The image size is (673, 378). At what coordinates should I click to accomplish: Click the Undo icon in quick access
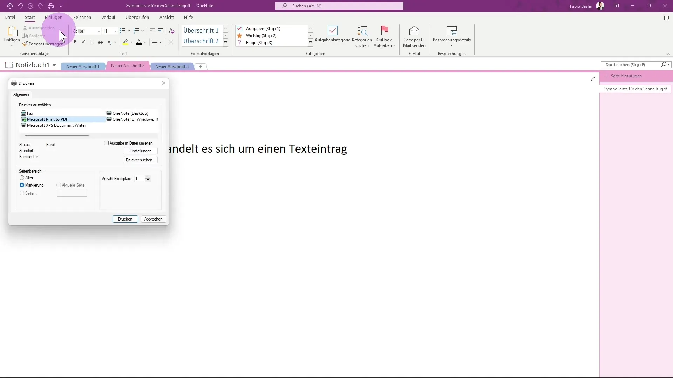20,6
